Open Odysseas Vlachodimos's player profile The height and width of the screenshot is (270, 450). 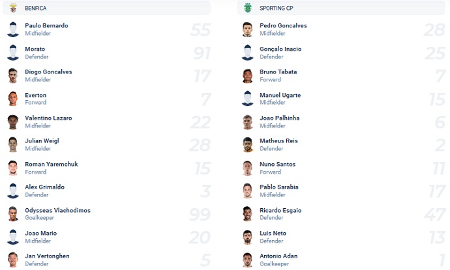coord(57,210)
